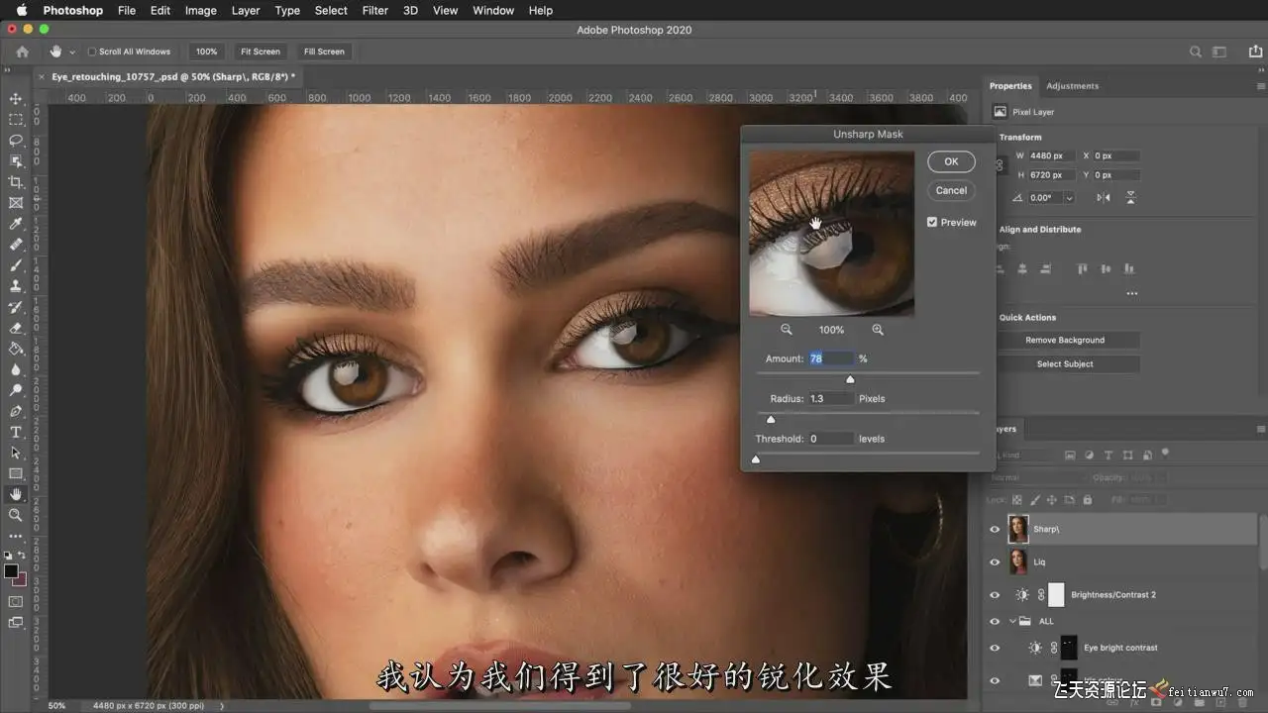Select the Move tool
The height and width of the screenshot is (713, 1268).
tap(16, 99)
